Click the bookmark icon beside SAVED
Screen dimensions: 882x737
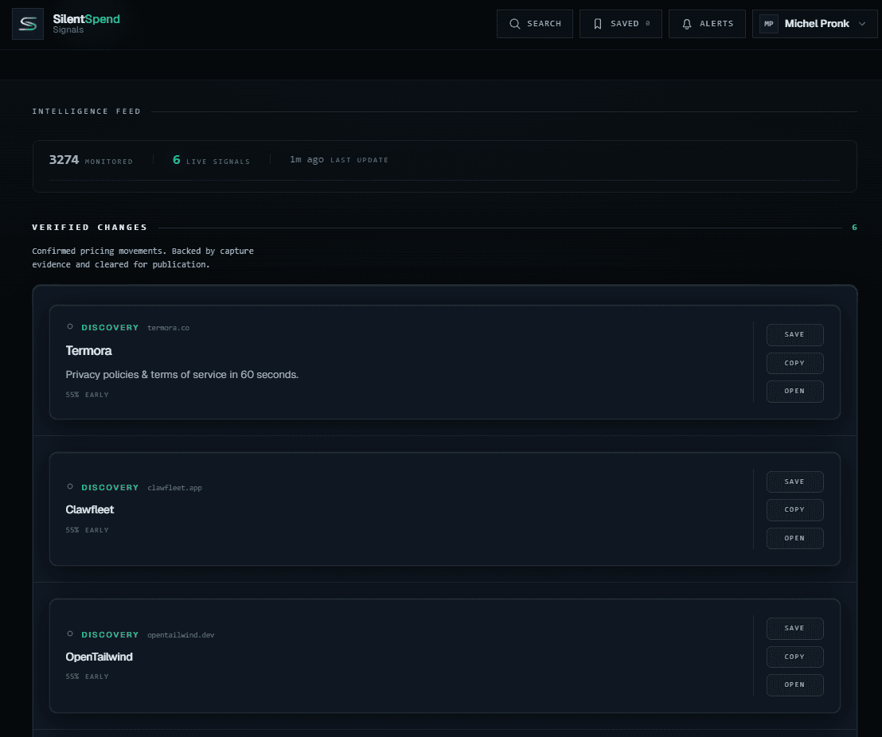click(x=598, y=24)
